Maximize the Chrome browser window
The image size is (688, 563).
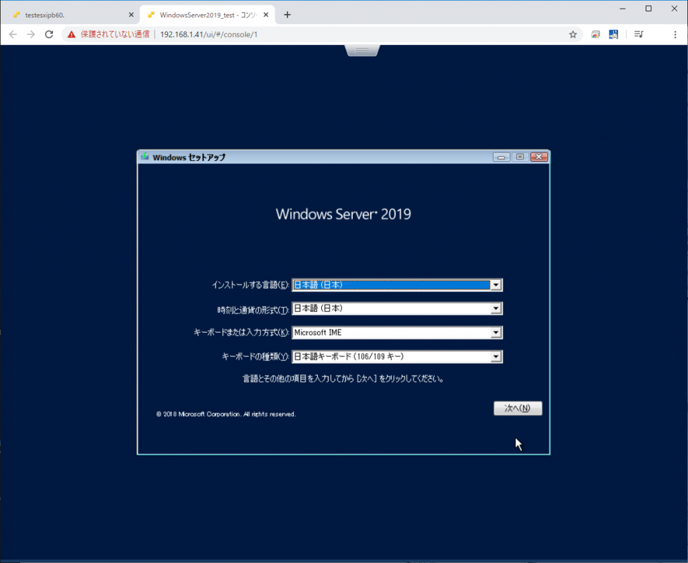648,9
